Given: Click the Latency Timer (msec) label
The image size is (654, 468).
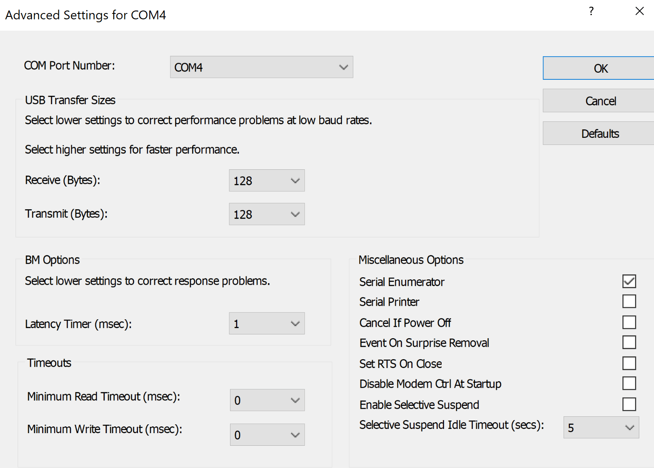Looking at the screenshot, I should 78,324.
